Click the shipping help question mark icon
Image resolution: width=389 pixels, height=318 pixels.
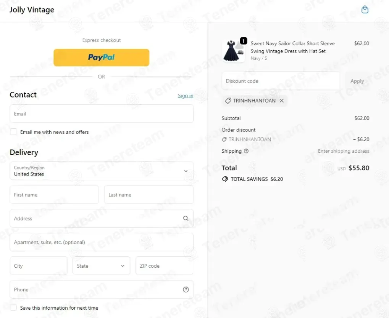point(246,151)
